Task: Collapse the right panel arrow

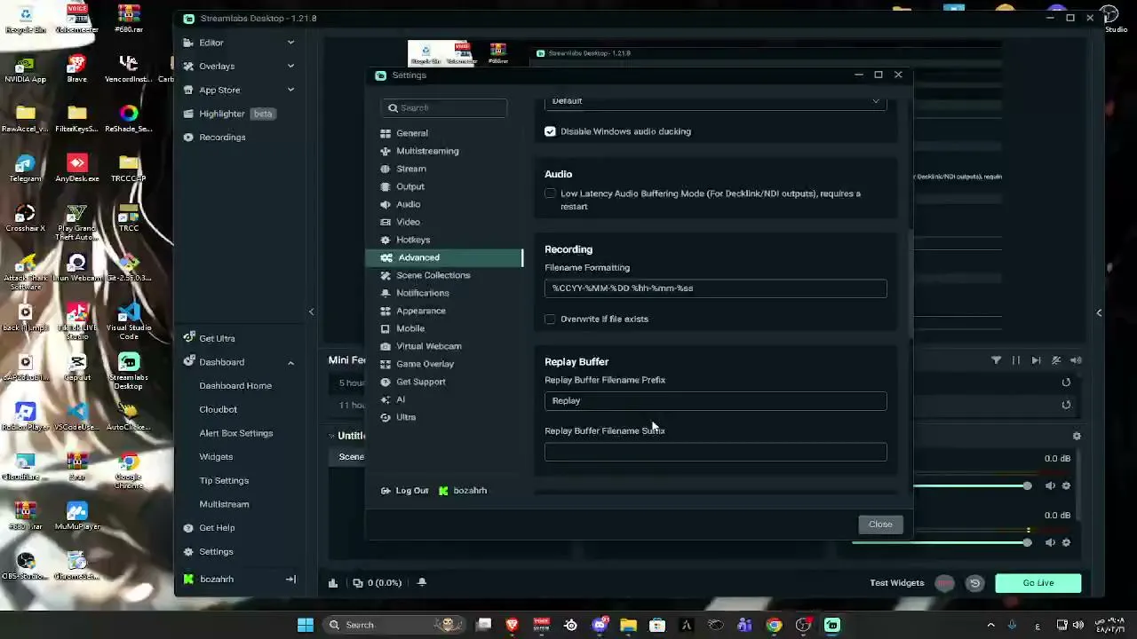Action: (x=1099, y=312)
